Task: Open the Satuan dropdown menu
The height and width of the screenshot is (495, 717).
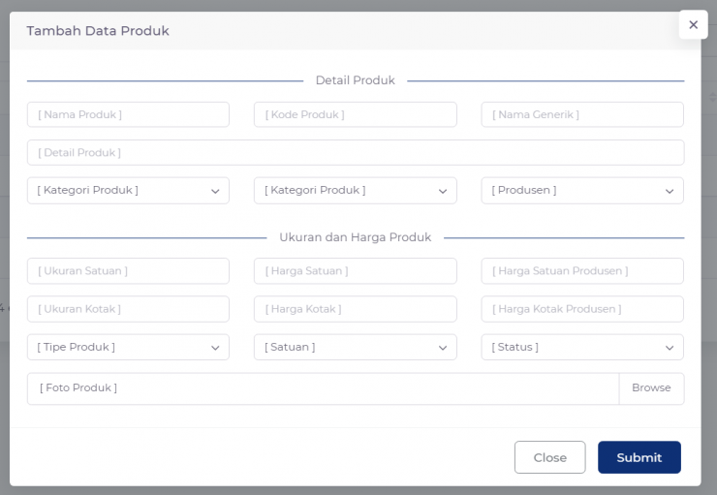Action: [x=356, y=348]
